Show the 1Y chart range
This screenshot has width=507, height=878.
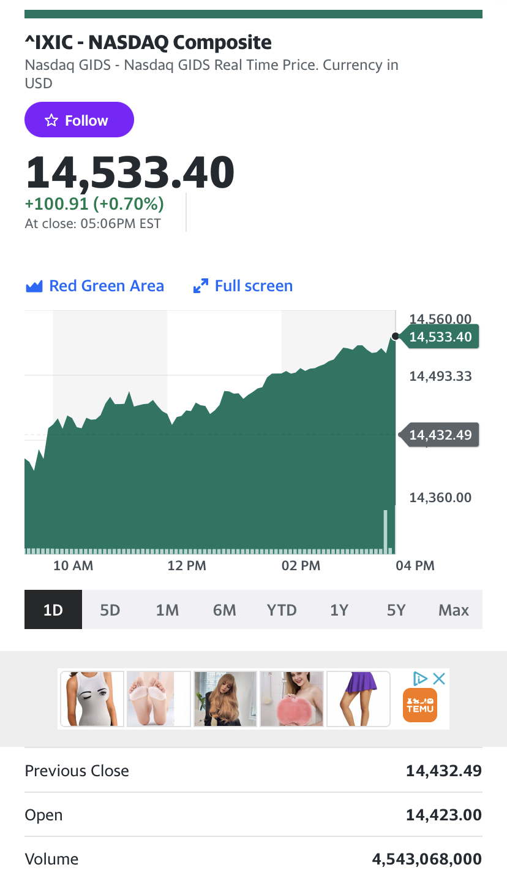pos(339,609)
